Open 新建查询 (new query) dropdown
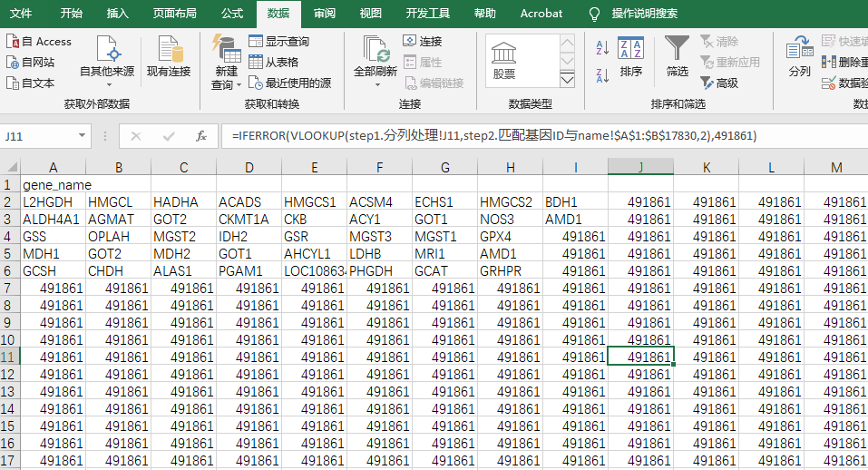868x470 pixels. (x=227, y=62)
